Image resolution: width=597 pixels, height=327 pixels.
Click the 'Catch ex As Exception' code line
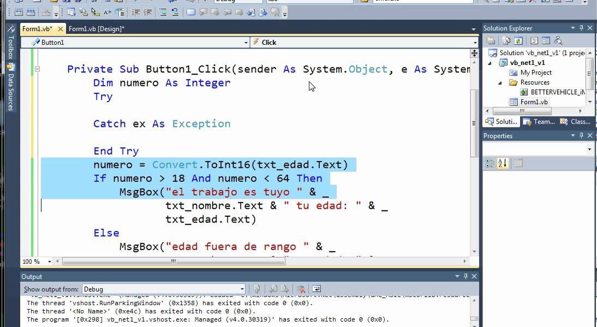[x=162, y=124]
